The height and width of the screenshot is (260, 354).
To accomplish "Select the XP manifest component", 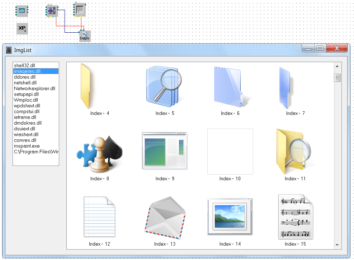I will click(22, 28).
